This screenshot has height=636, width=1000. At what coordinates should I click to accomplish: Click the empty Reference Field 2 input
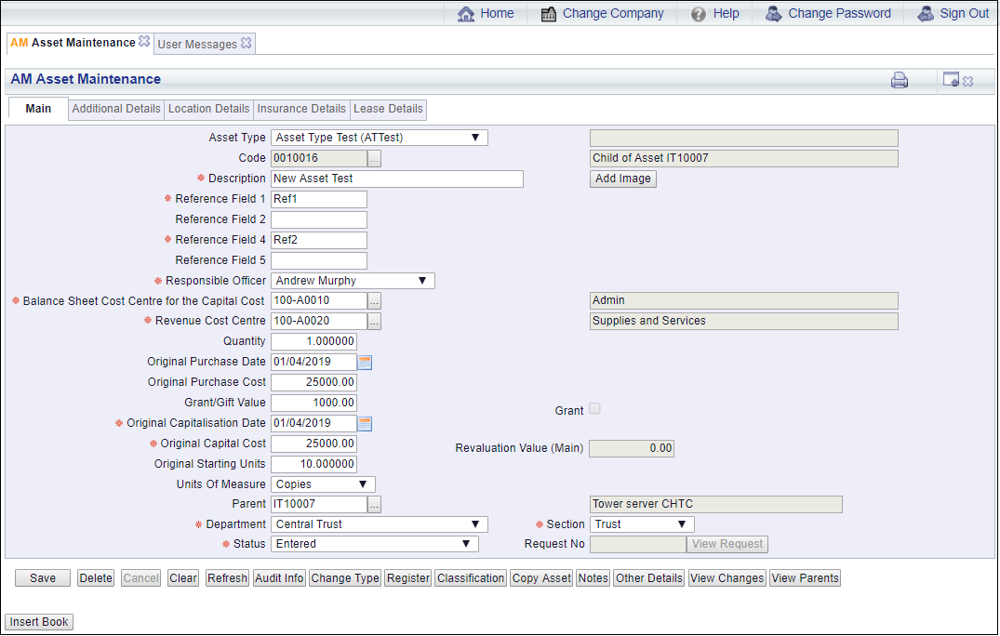pos(319,219)
